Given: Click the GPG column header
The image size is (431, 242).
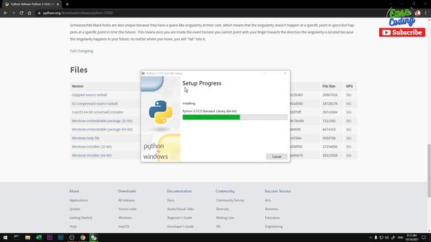Looking at the screenshot, I should coord(349,86).
